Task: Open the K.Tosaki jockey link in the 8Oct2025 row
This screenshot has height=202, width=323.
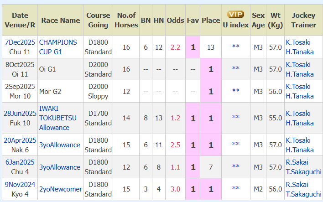Action: (x=298, y=65)
